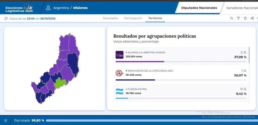Click the location pin icon beside Argentina
258x125 pixels.
coord(48,8)
